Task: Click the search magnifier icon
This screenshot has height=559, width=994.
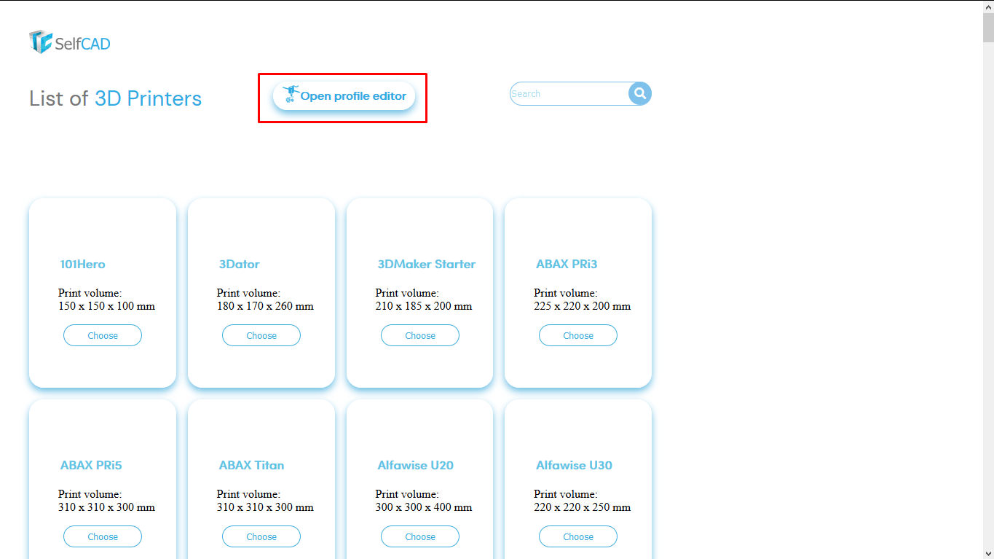Action: click(640, 93)
